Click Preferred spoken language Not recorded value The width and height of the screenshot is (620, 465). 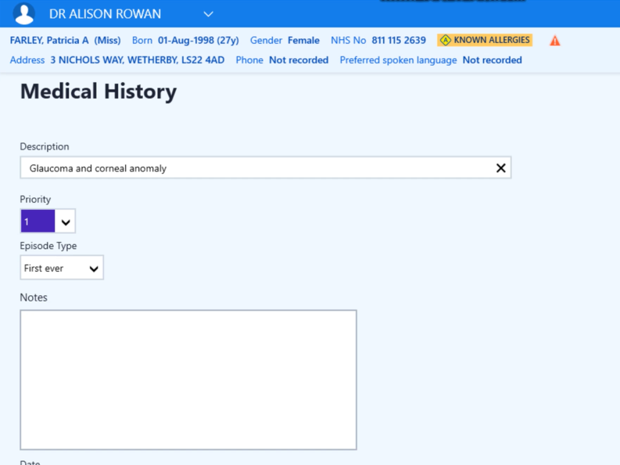coord(493,60)
